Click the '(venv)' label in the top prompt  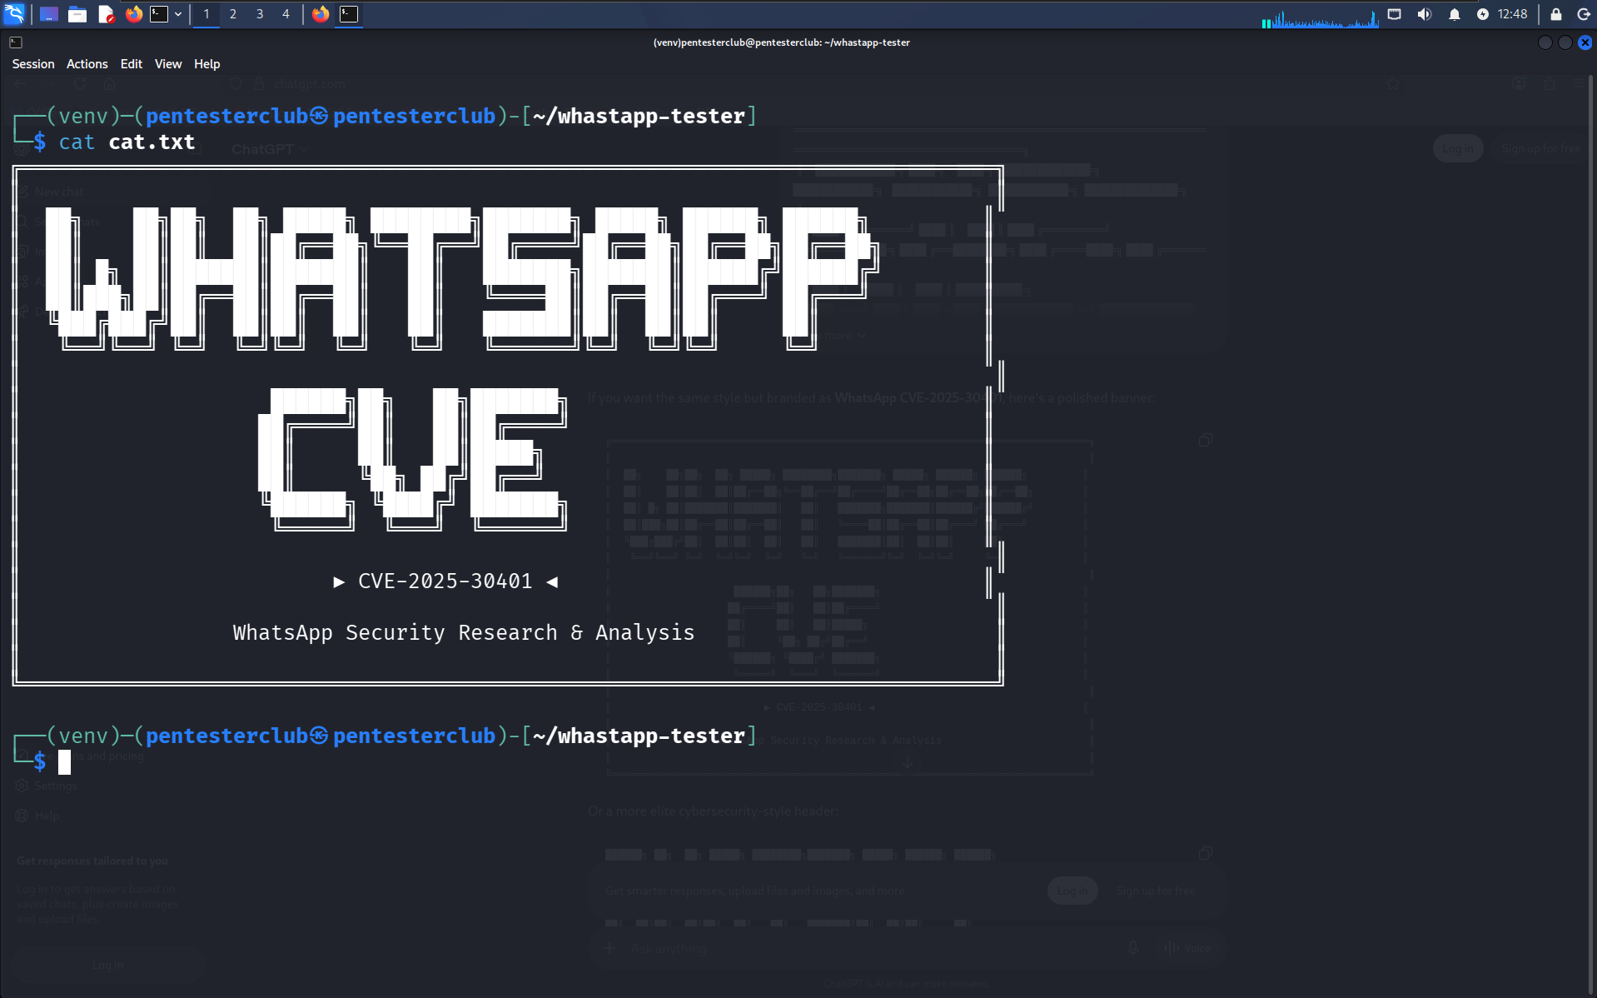[x=84, y=116]
